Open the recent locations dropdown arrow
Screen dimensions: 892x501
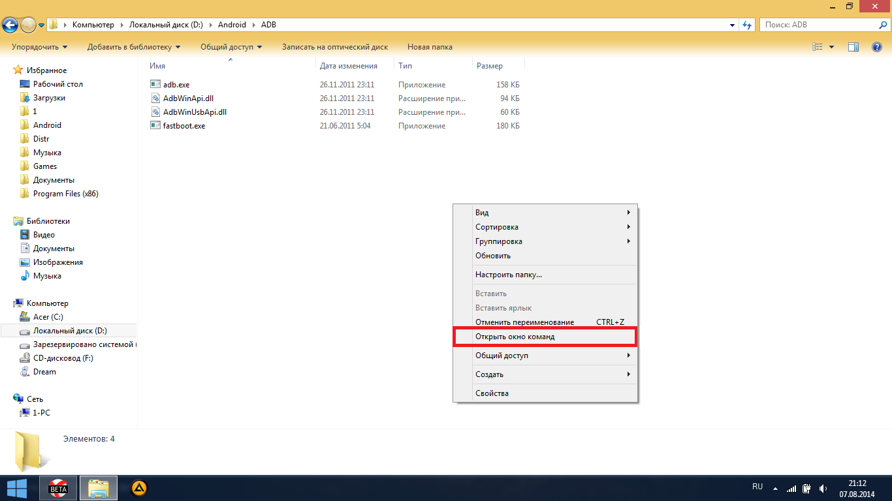point(41,25)
